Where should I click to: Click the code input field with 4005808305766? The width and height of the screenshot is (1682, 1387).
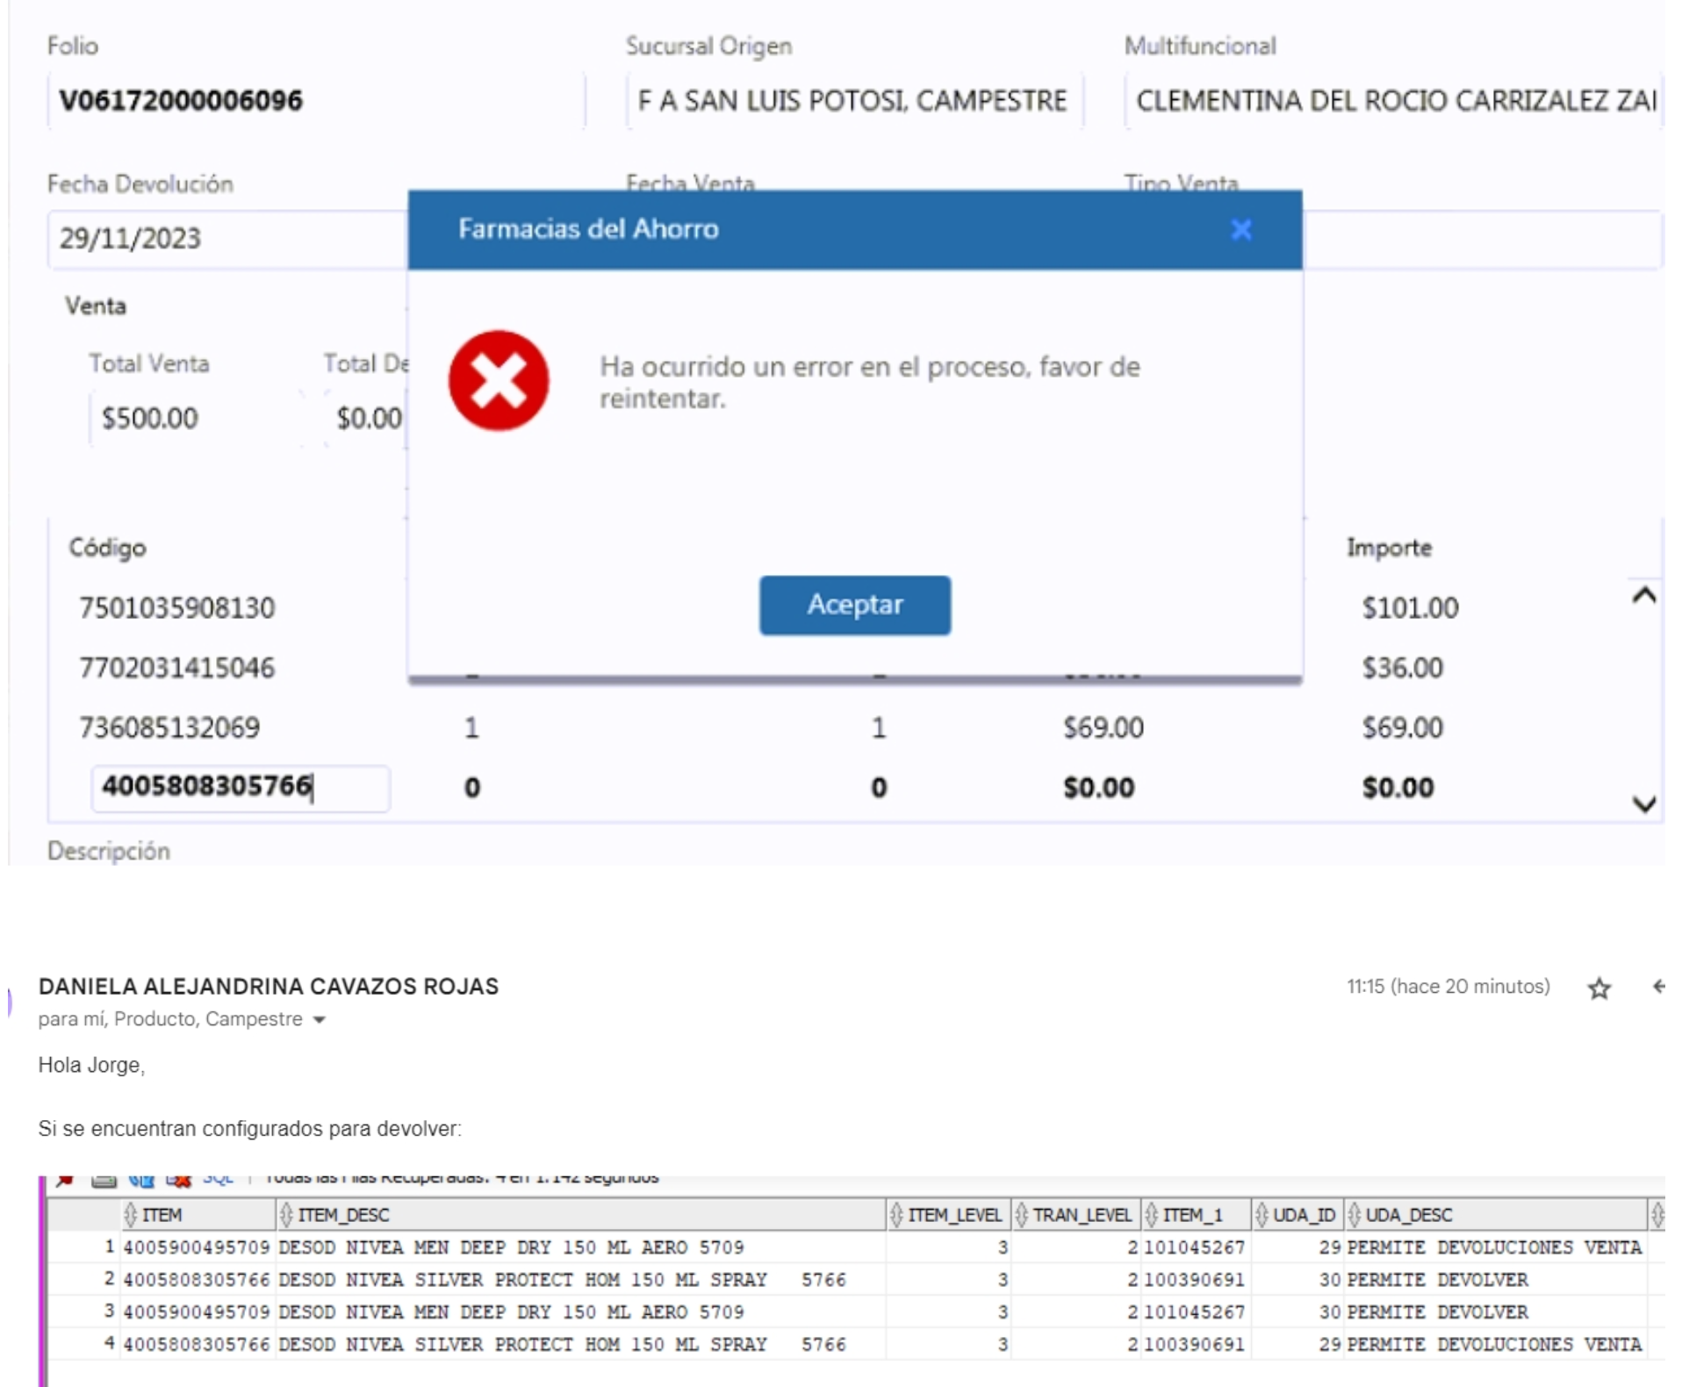pos(240,787)
